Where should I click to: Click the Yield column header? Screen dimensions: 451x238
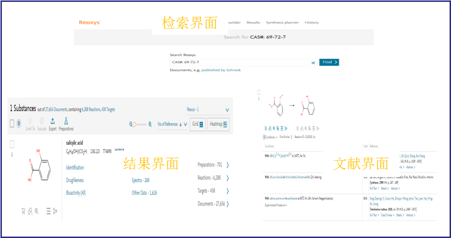point(366,146)
